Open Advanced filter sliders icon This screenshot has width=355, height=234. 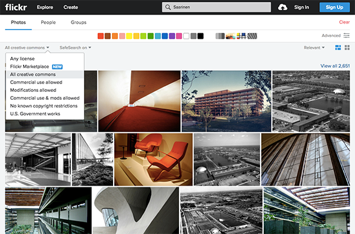pos(347,36)
